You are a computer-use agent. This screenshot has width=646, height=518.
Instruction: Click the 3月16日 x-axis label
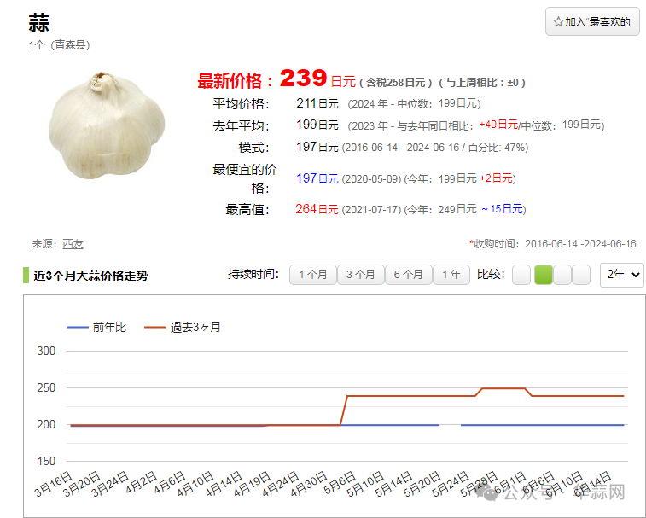coord(54,483)
